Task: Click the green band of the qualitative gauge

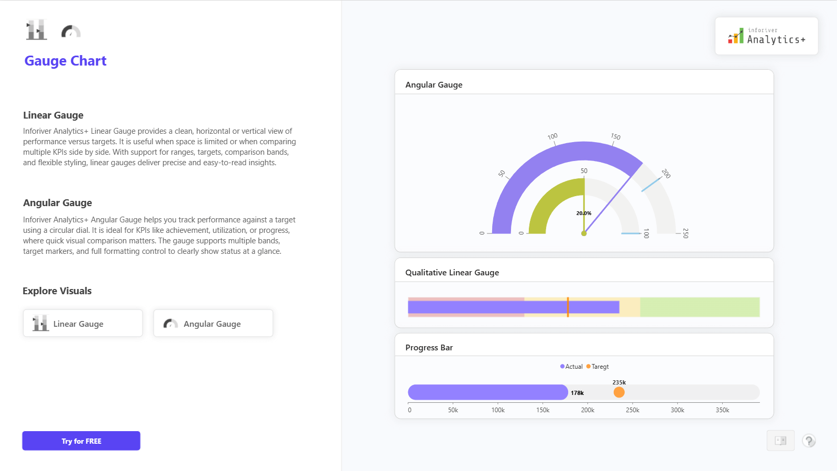Action: point(699,307)
